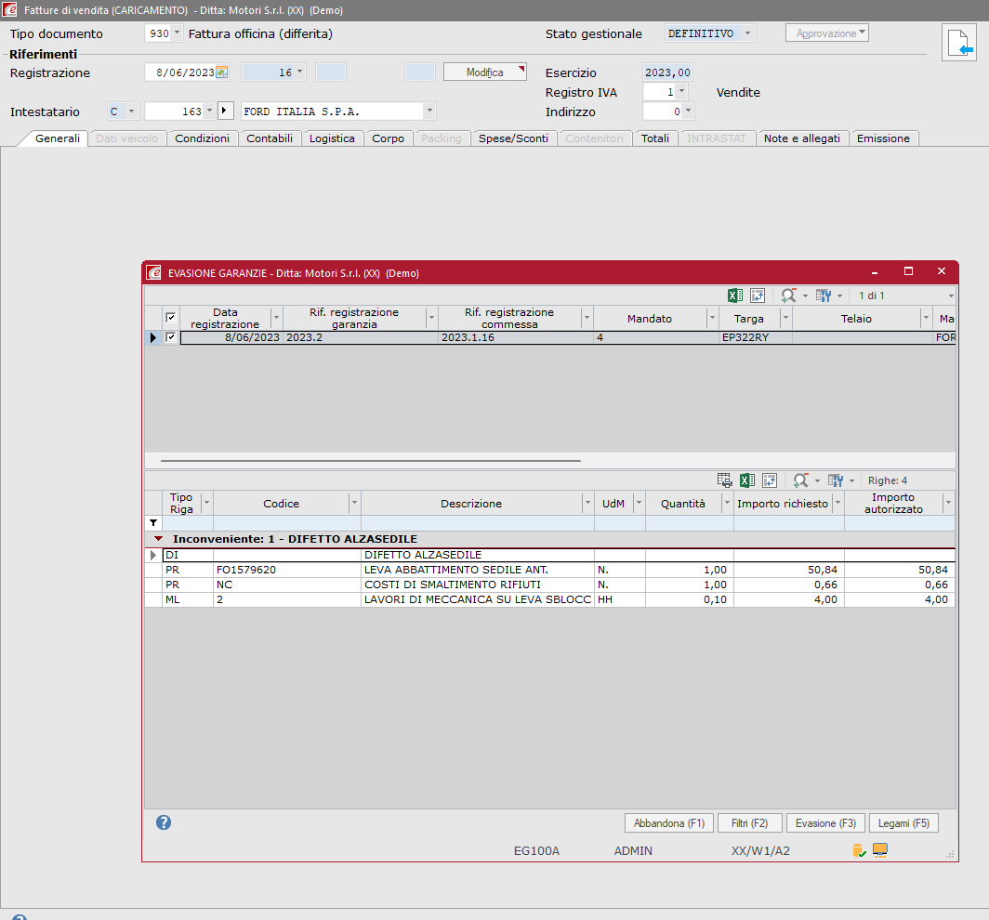The height and width of the screenshot is (920, 989).
Task: Expand the Registro IVA dropdown
Action: pyautogui.click(x=681, y=92)
